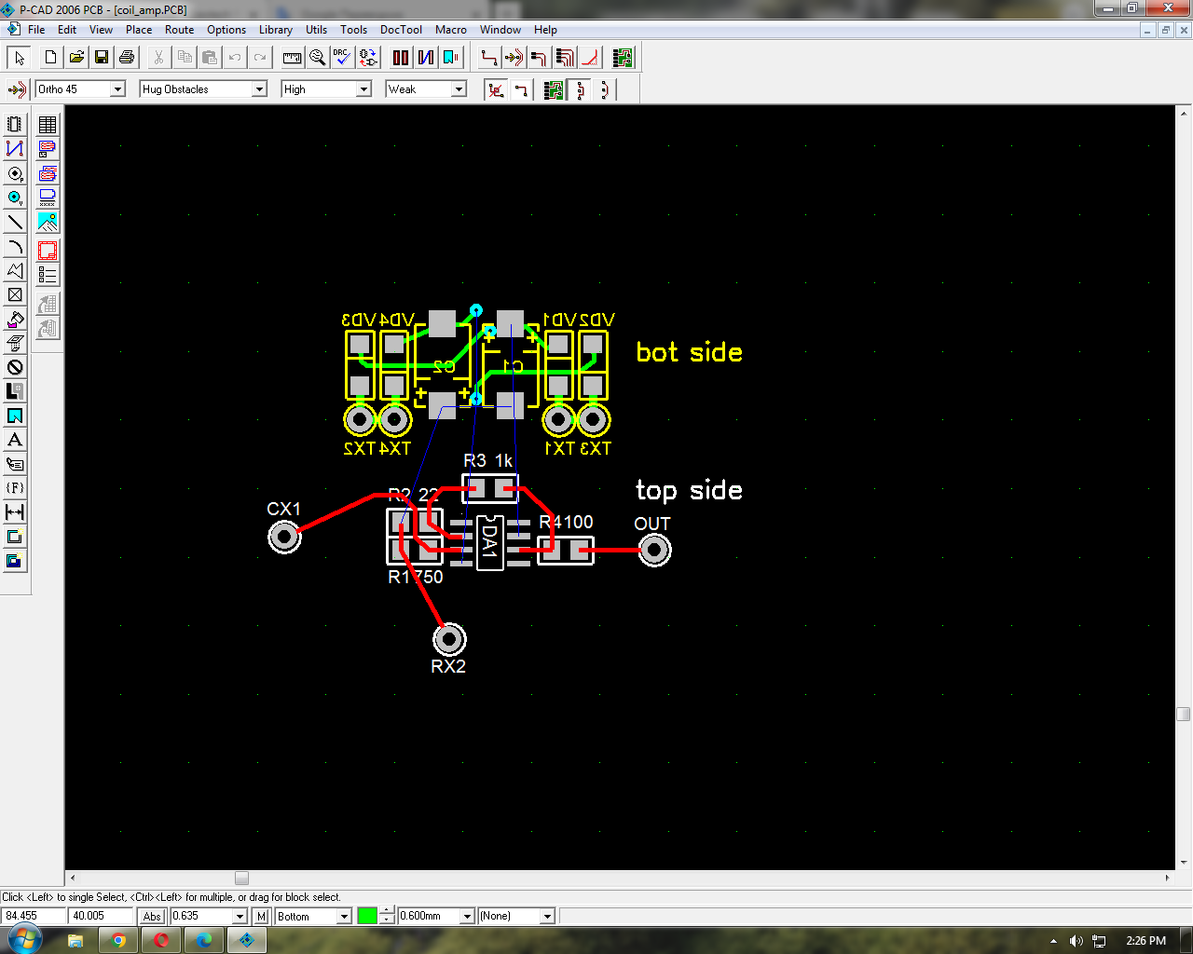The width and height of the screenshot is (1193, 954).
Task: Start interactive route with arrows icon
Action: [x=514, y=58]
